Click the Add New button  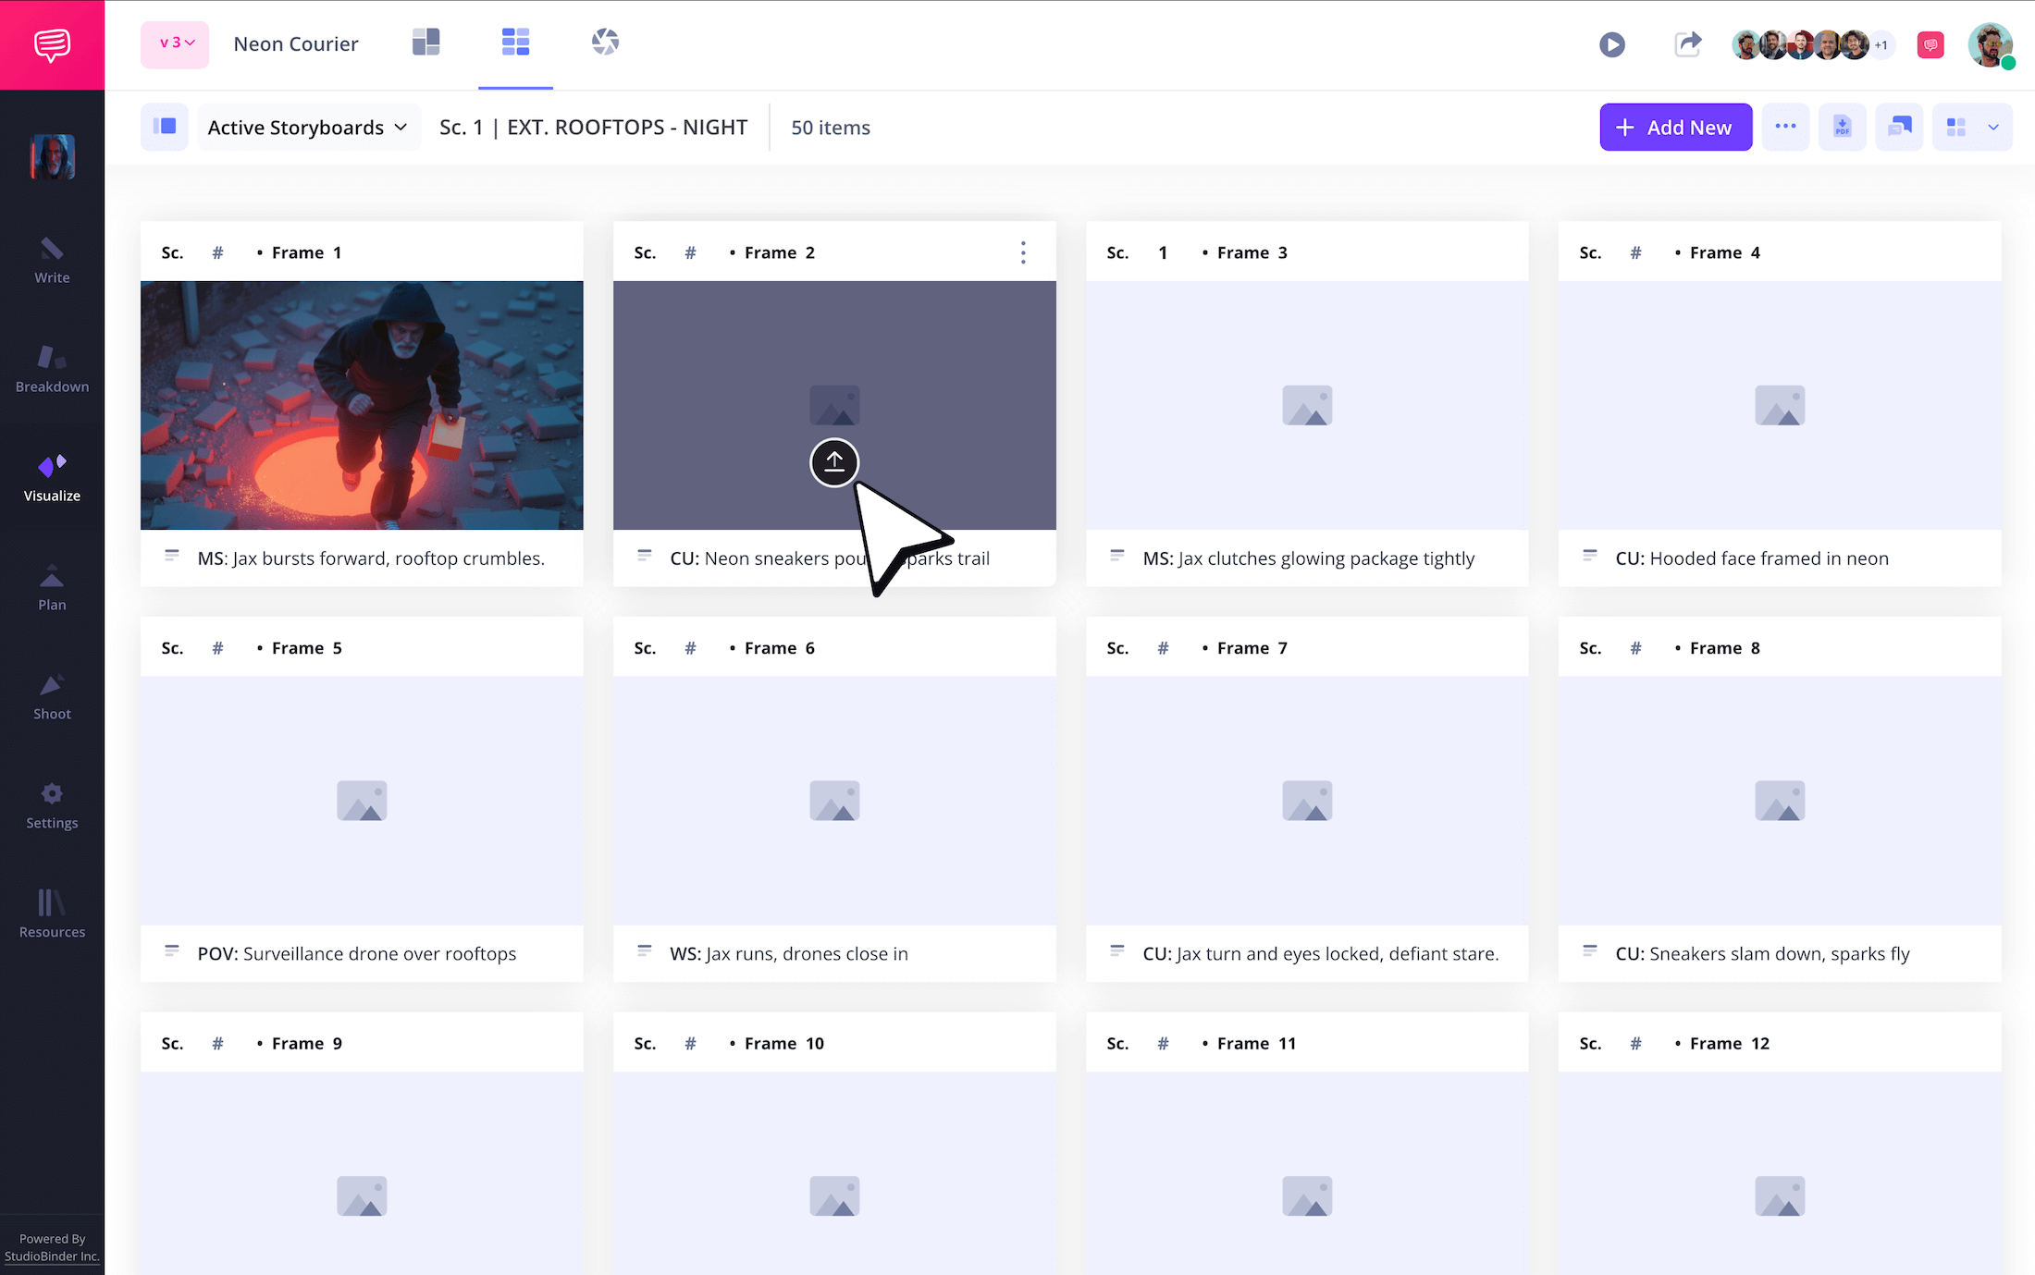pyautogui.click(x=1675, y=127)
